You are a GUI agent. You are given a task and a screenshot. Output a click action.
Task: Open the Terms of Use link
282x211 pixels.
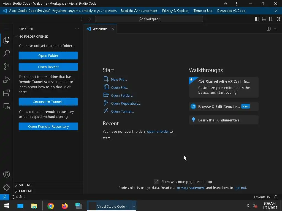point(203,11)
